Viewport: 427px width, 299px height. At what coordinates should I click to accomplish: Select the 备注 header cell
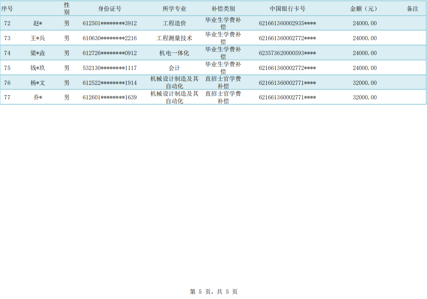pyautogui.click(x=412, y=9)
